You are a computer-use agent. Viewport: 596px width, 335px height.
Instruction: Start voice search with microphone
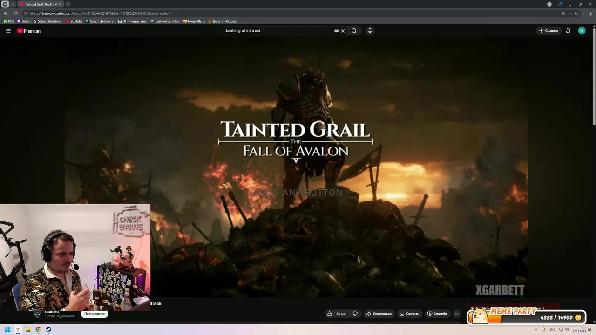point(370,31)
